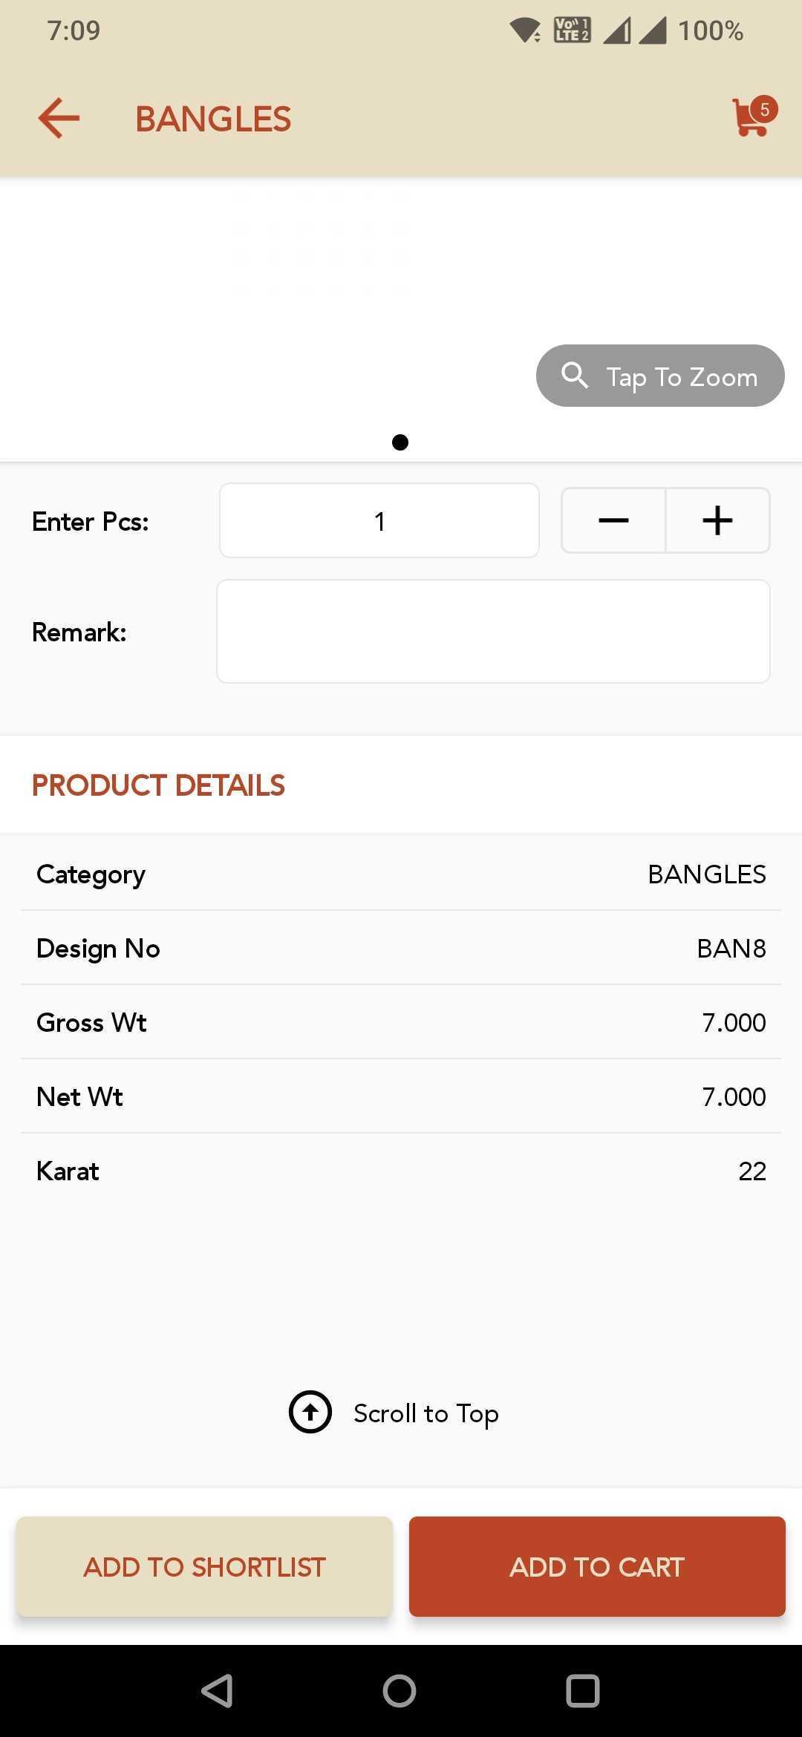Tap the Tap To Zoom pill button

click(x=660, y=376)
